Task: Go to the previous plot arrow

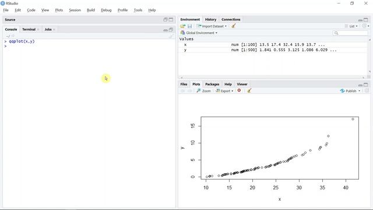Action: click(182, 91)
